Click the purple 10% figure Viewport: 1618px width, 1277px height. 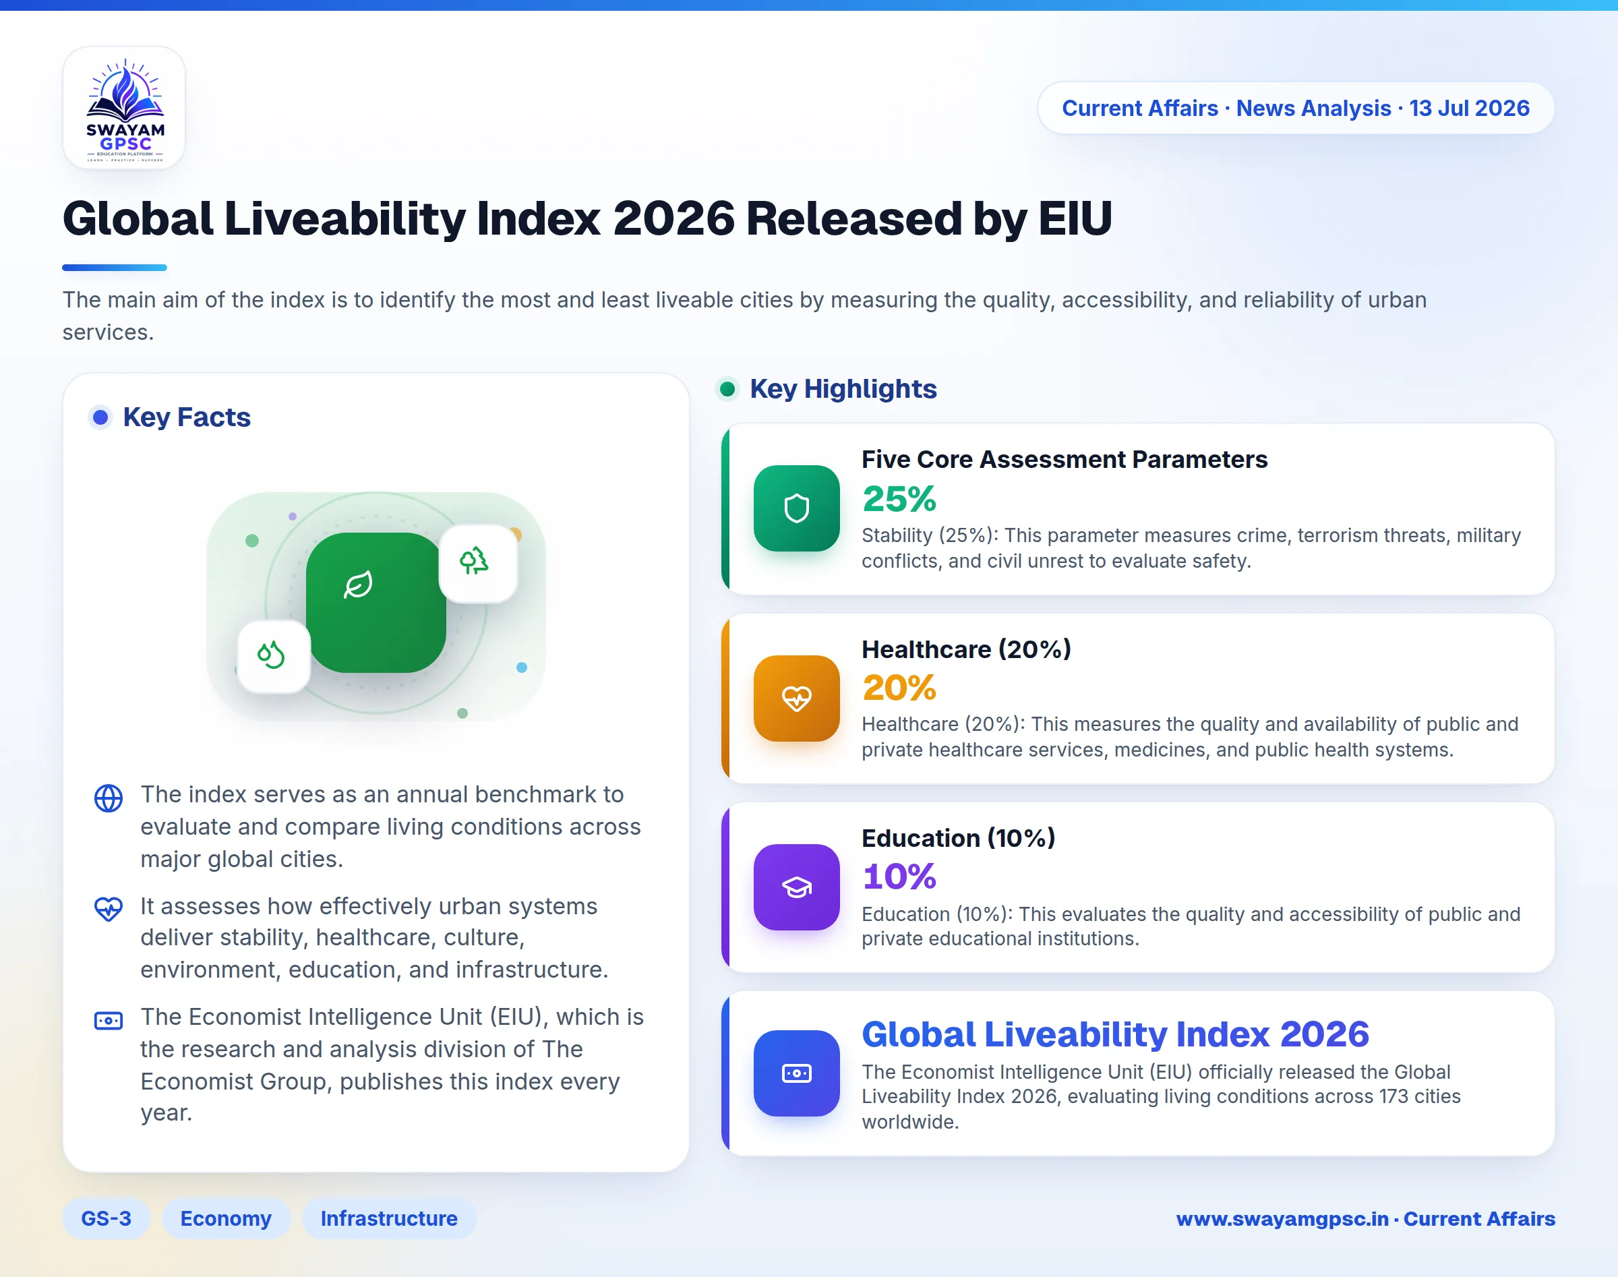coord(899,877)
